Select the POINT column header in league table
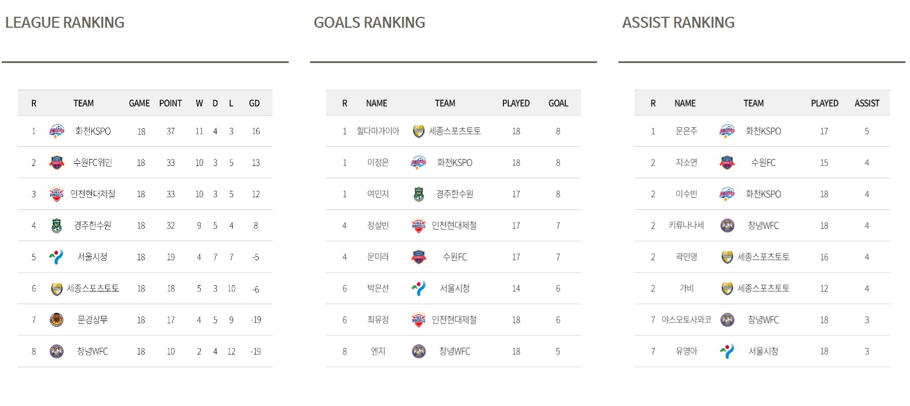The width and height of the screenshot is (910, 406). click(x=171, y=103)
